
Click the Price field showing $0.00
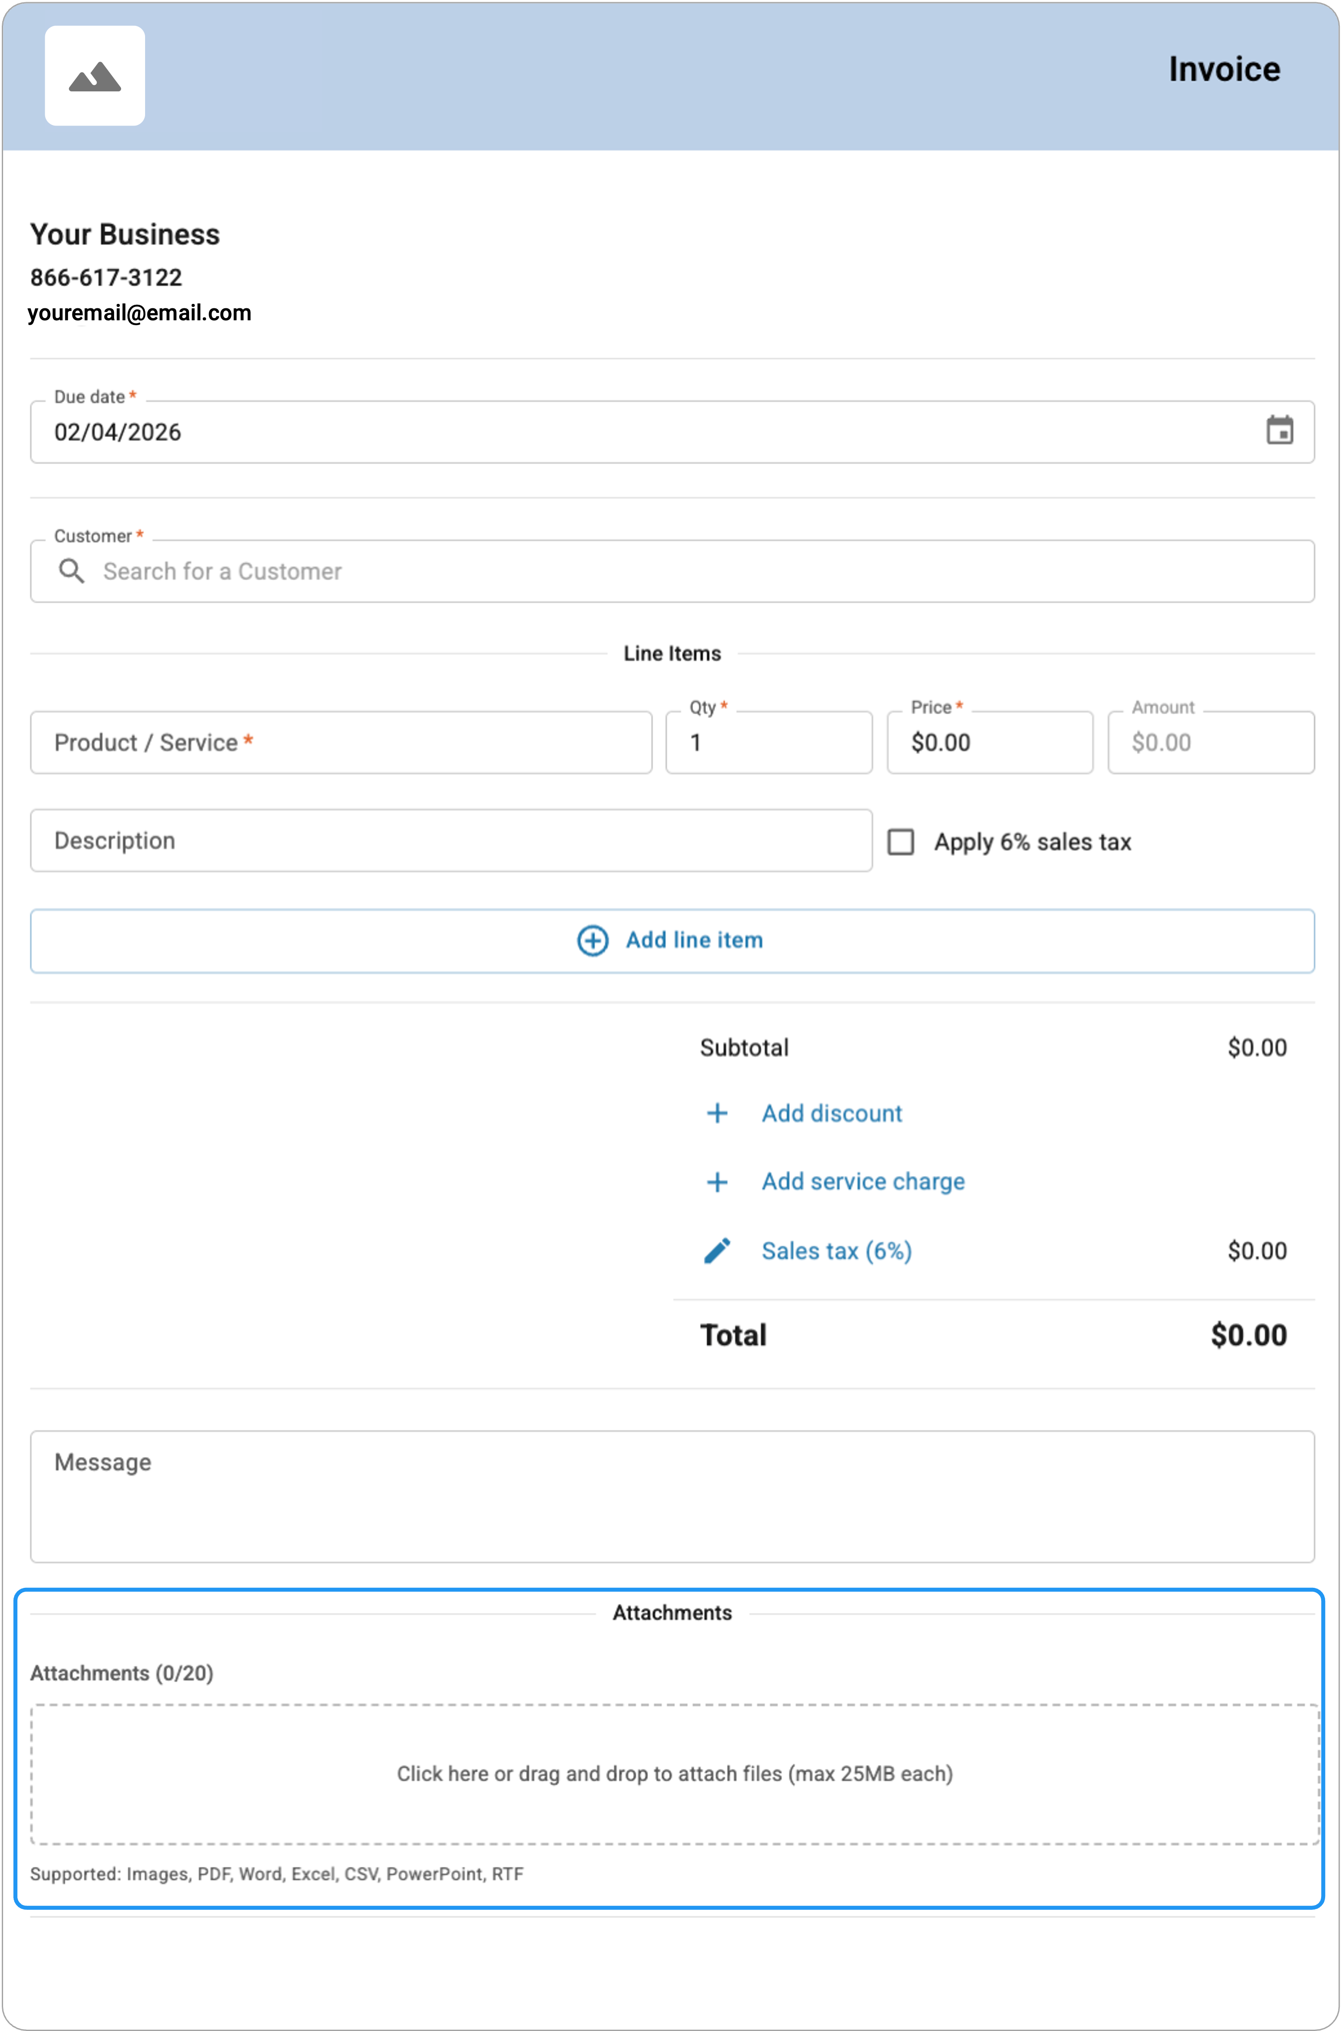pos(990,743)
